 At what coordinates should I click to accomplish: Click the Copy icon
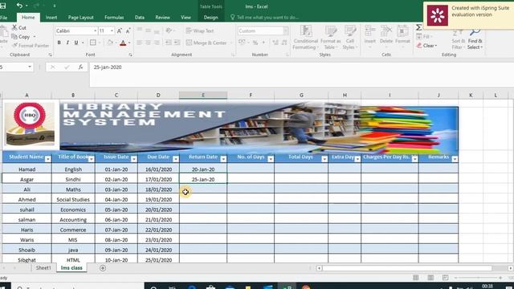pyautogui.click(x=14, y=36)
